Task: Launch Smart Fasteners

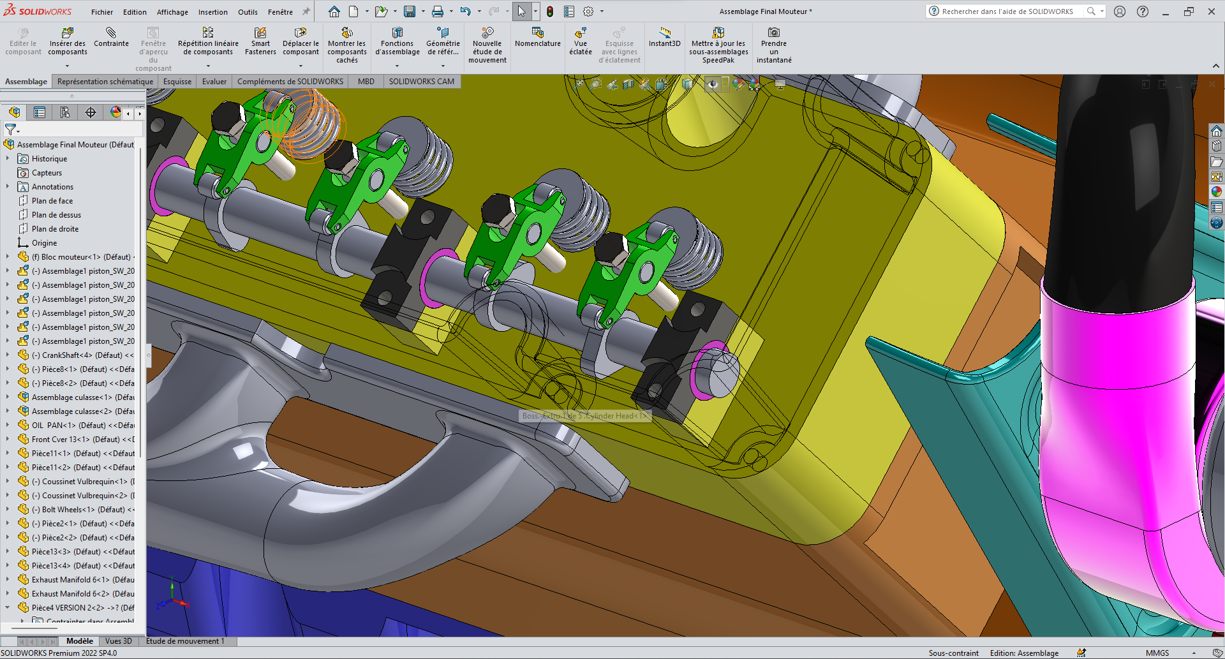Action: coord(260,41)
